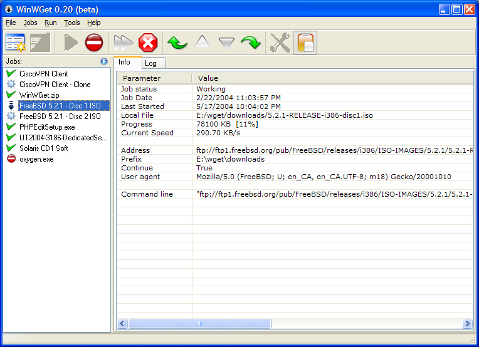Click the 'Job status' parameter label

pyautogui.click(x=139, y=89)
